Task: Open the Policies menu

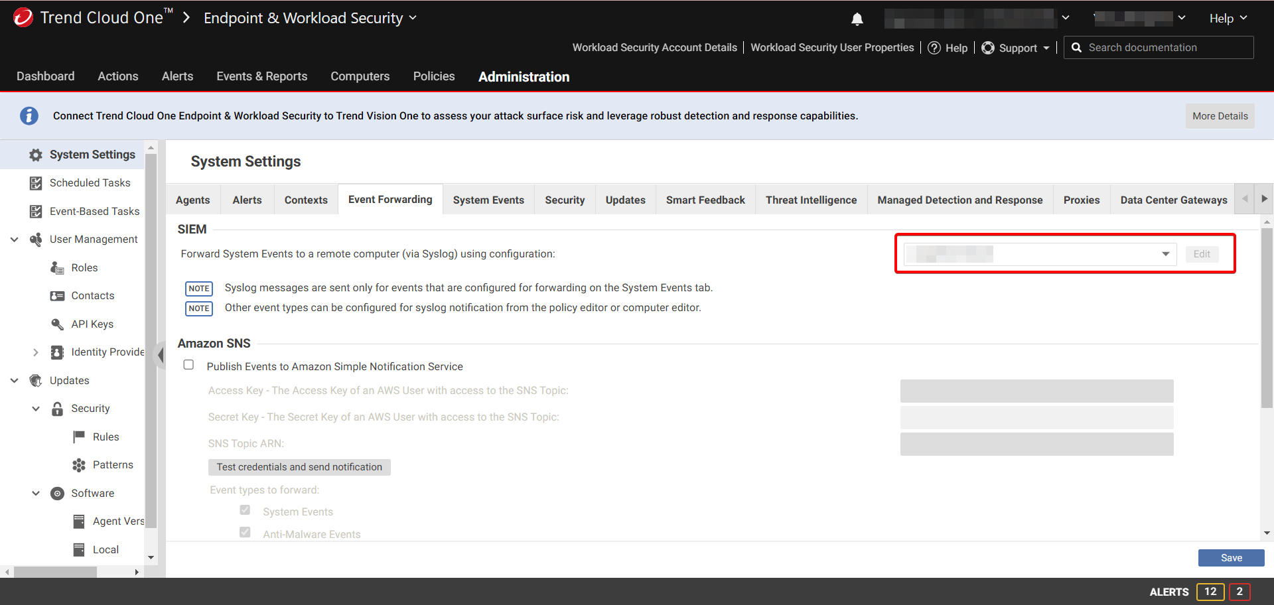Action: coord(434,76)
